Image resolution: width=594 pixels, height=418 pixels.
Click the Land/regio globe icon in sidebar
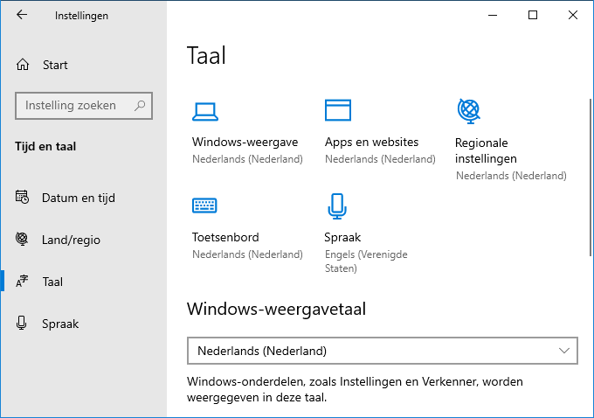pos(22,239)
